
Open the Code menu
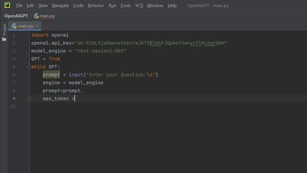coord(78,5)
